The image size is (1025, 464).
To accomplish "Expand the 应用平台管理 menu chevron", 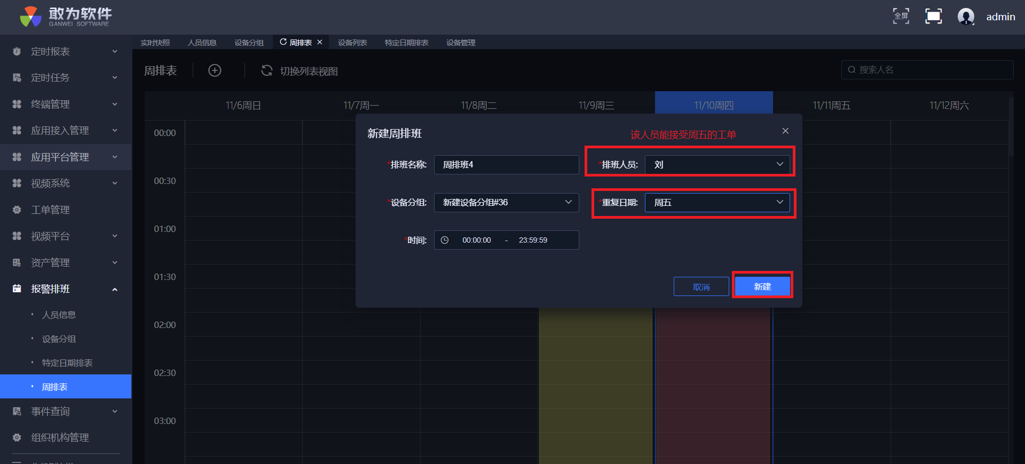I will coord(115,157).
